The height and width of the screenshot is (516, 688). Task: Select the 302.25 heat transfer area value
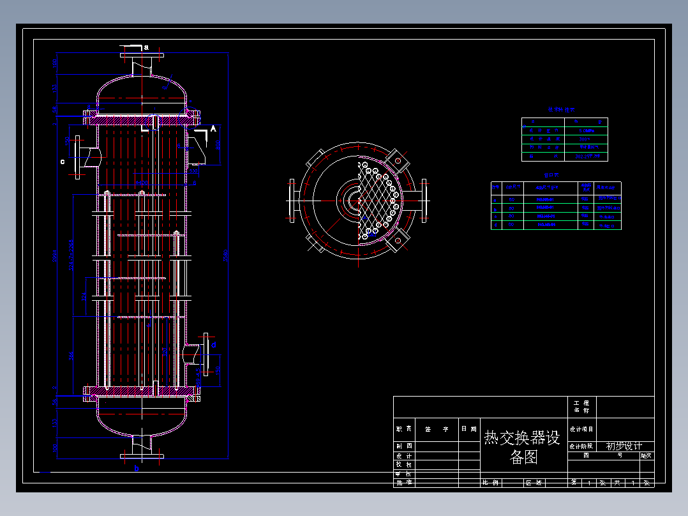pyautogui.click(x=588, y=156)
